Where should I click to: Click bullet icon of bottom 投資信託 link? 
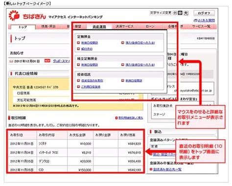tap(78, 87)
